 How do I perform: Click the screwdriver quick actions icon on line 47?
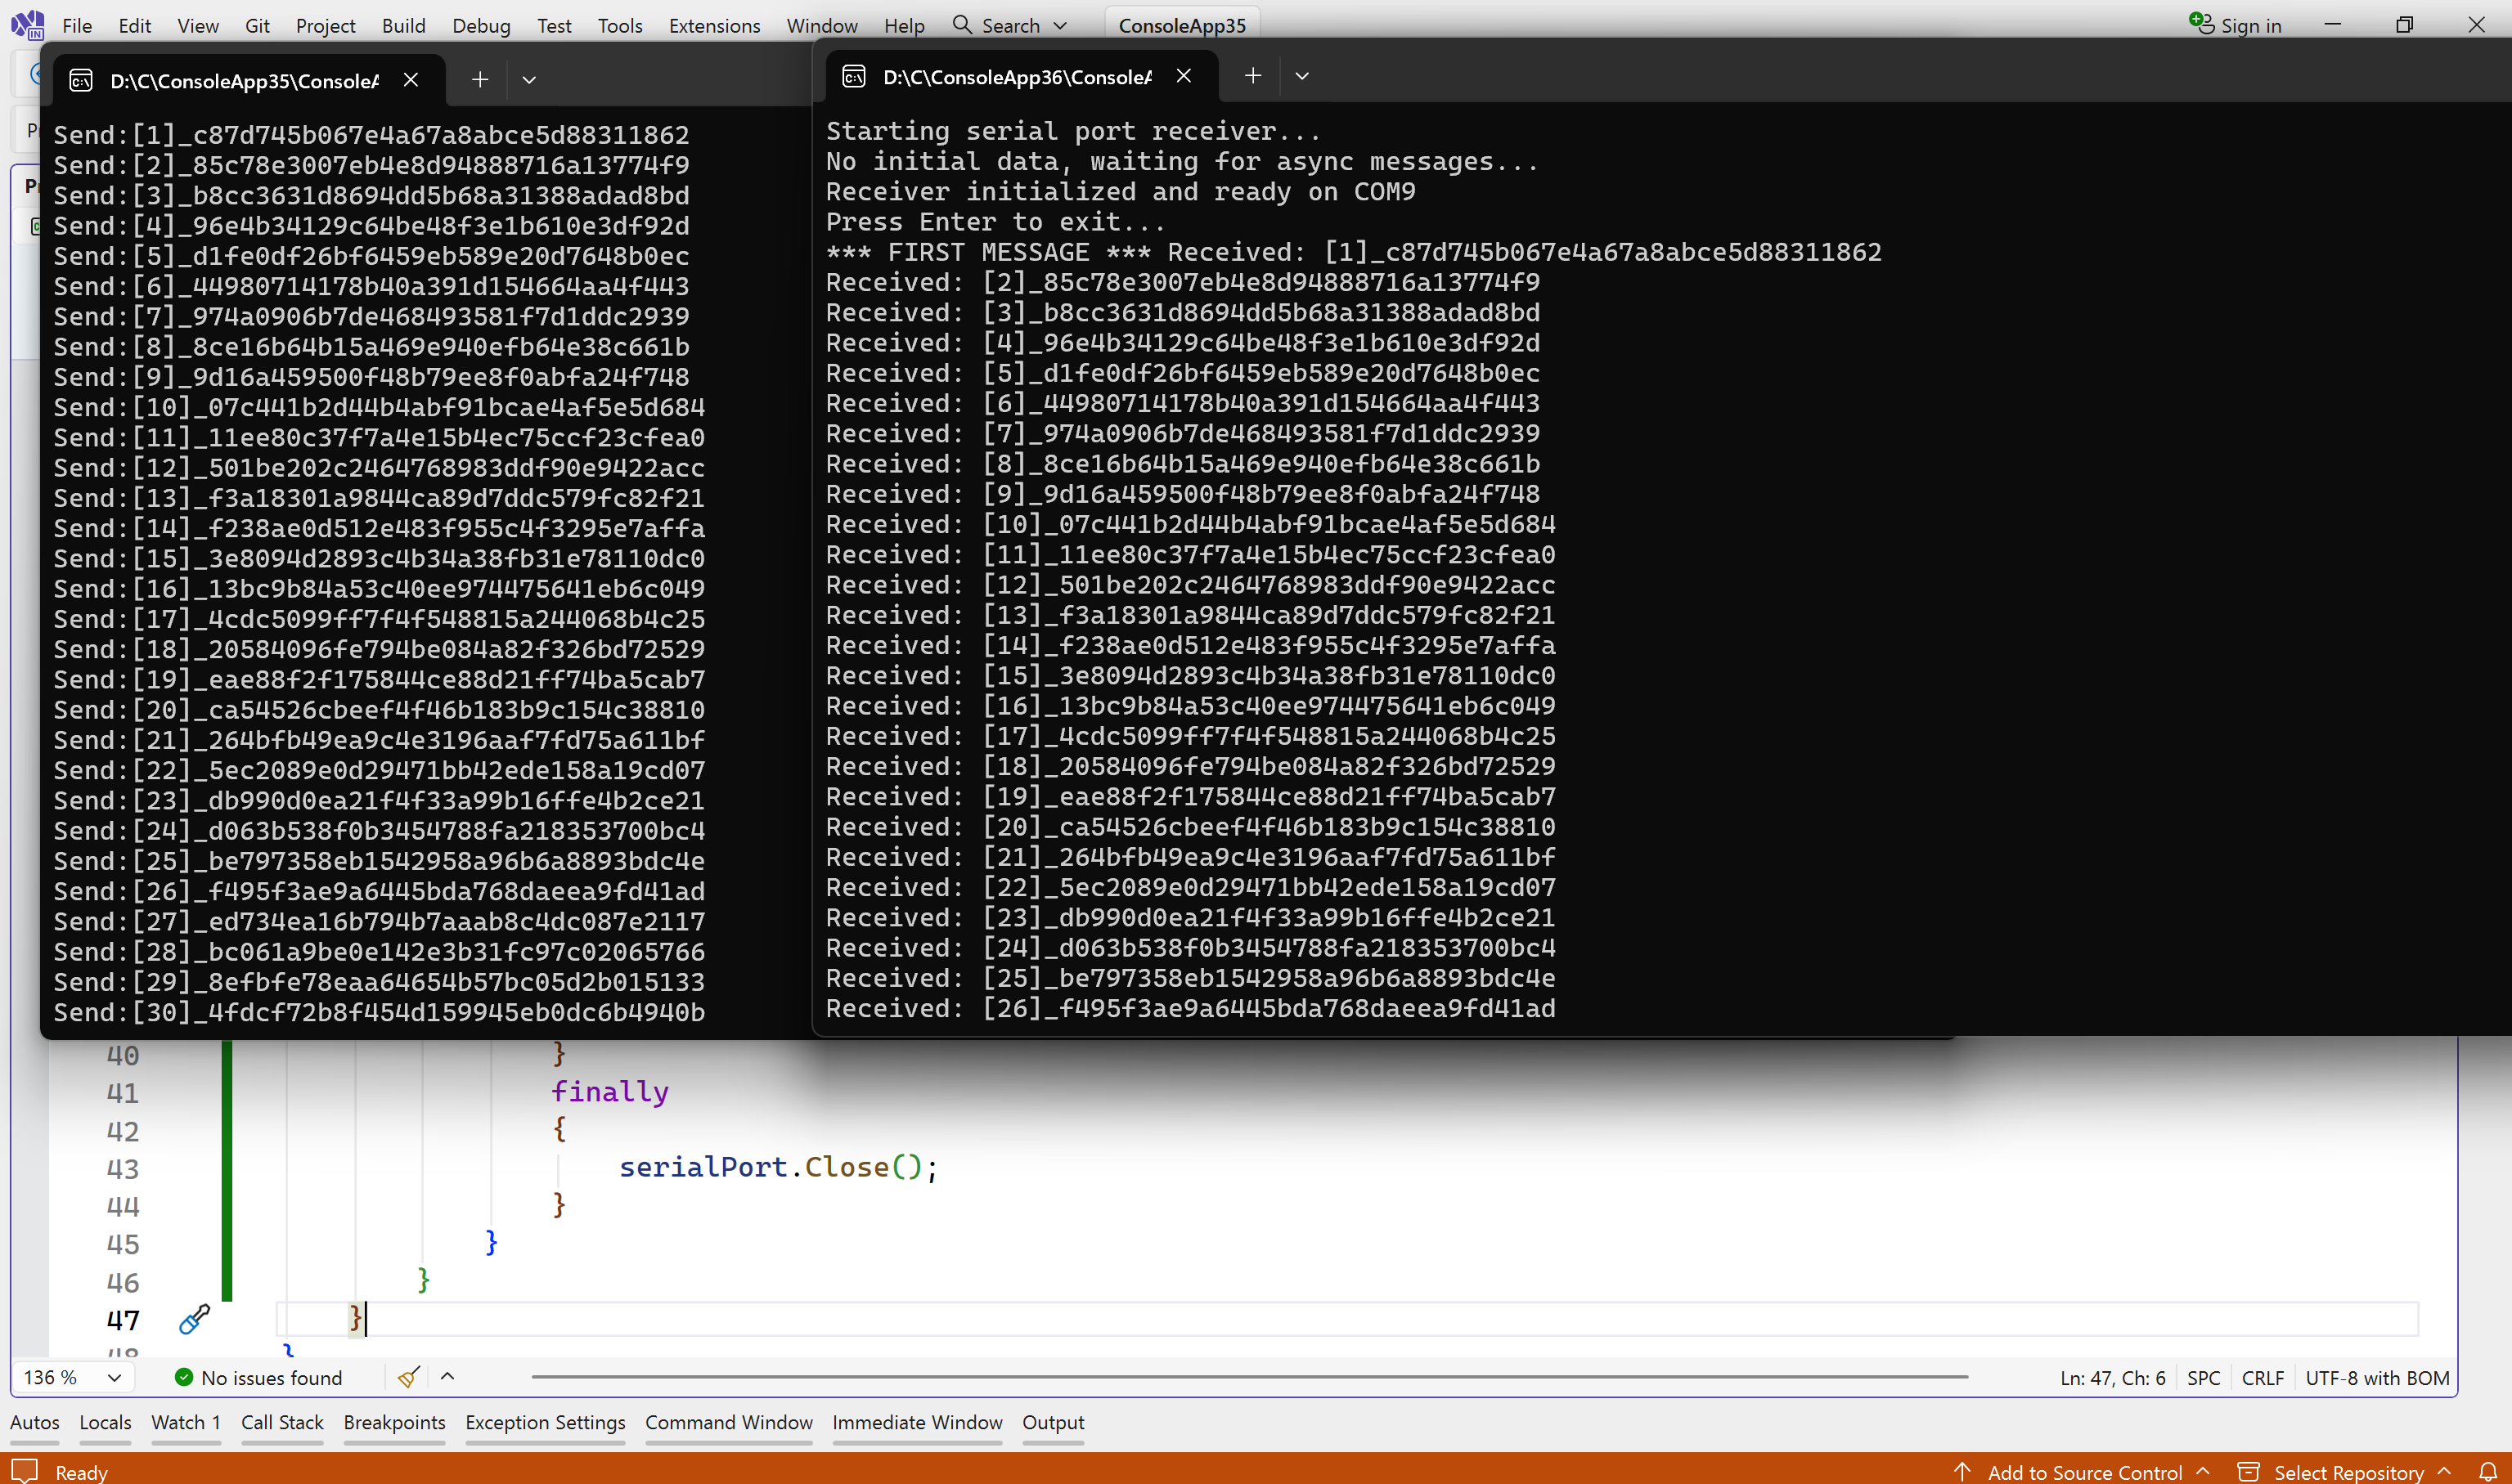[194, 1319]
